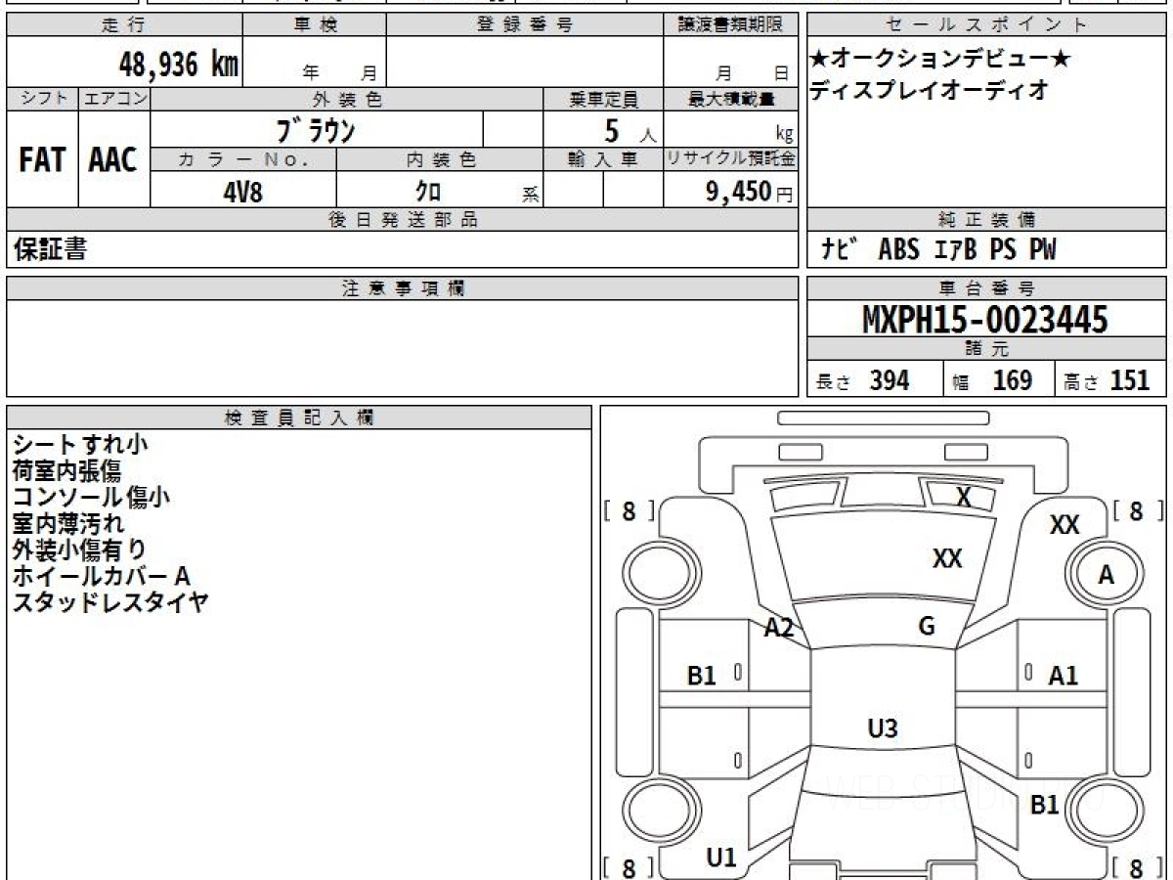The image size is (1173, 880).
Task: Click the A mark inside the wheel circle
Action: (x=1107, y=576)
